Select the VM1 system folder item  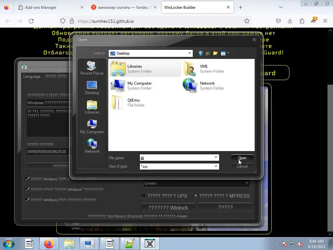[x=203, y=69]
